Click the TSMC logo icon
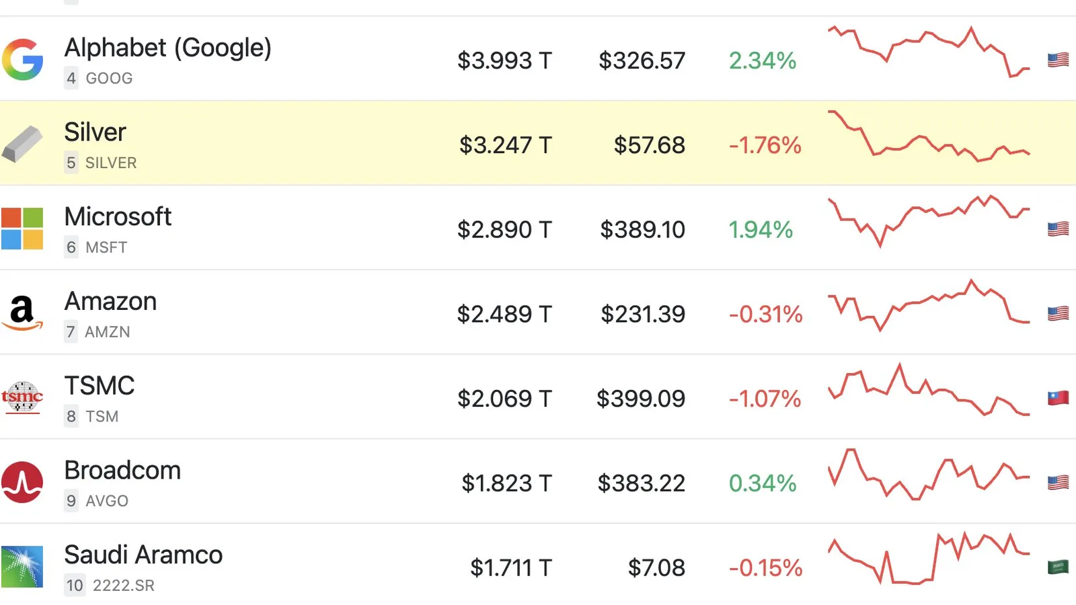Image resolution: width=1076 pixels, height=605 pixels. (22, 397)
